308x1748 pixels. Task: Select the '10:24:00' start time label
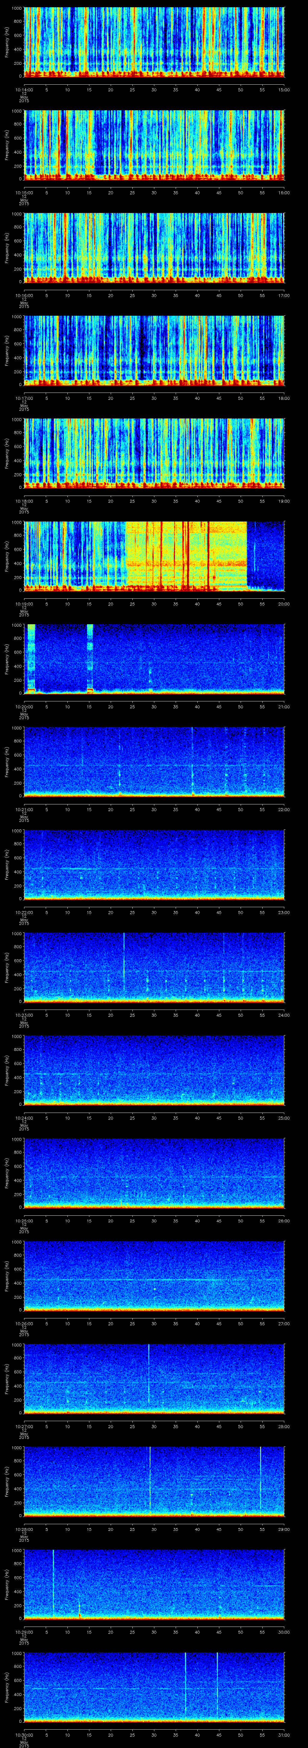tap(24, 1118)
